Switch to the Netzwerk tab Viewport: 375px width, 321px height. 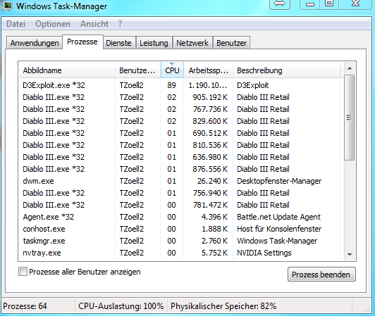coord(192,43)
